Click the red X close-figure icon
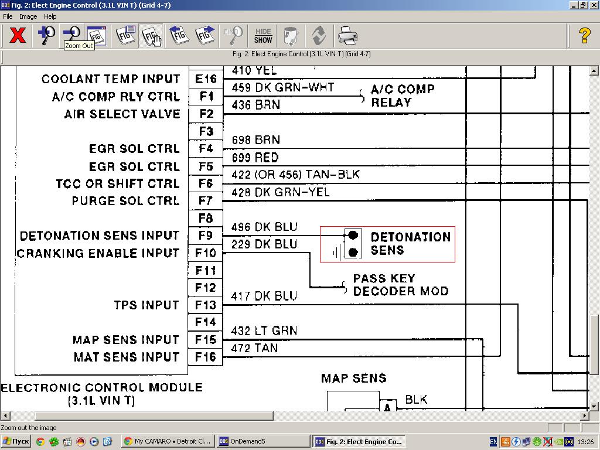 coord(18,36)
